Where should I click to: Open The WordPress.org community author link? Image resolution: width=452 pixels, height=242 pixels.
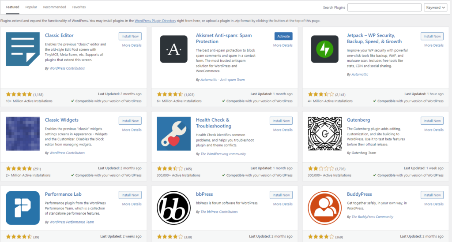pyautogui.click(x=223, y=154)
